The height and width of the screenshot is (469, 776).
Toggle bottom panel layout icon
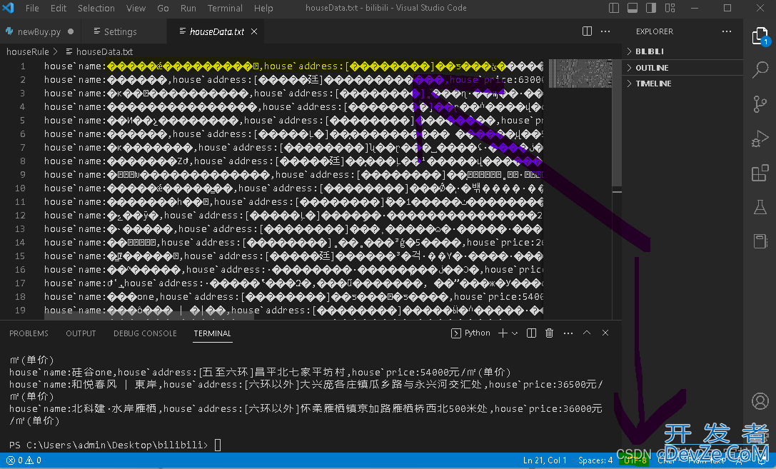(633, 8)
